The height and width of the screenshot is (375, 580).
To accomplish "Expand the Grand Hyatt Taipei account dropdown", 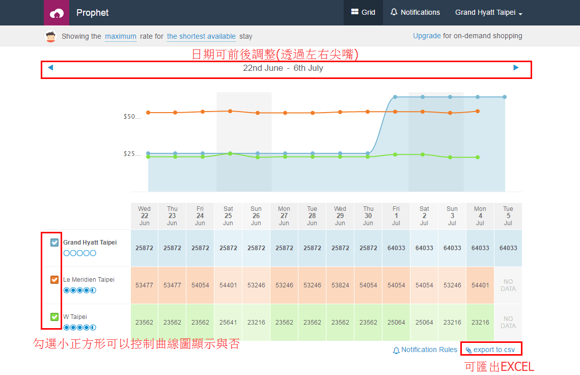I will (x=489, y=13).
